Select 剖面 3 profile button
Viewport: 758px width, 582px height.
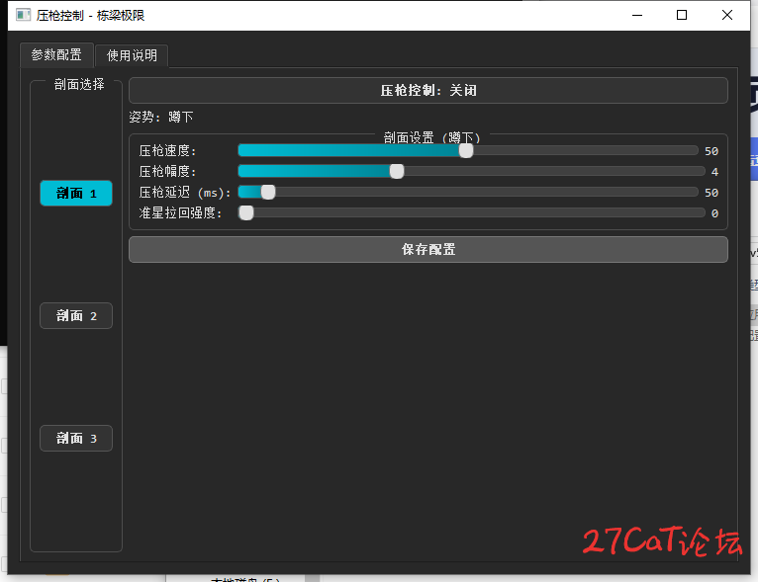(x=76, y=438)
